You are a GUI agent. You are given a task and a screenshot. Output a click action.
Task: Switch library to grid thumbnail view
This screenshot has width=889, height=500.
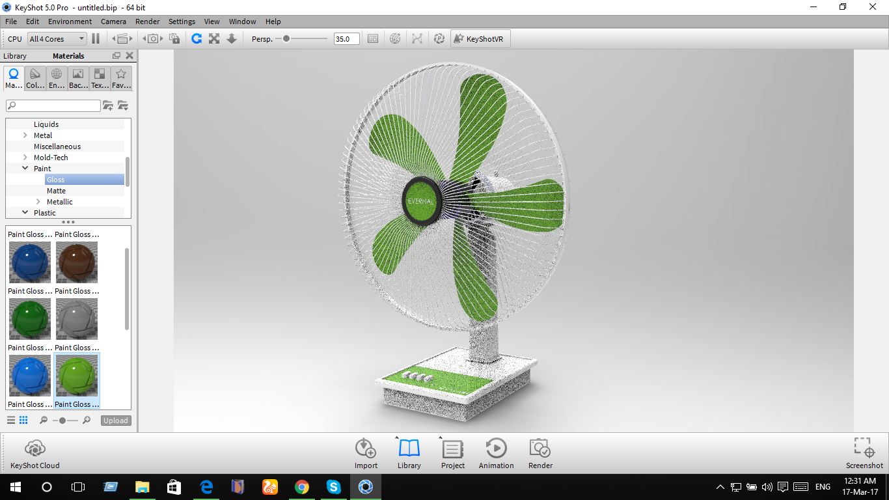23,421
